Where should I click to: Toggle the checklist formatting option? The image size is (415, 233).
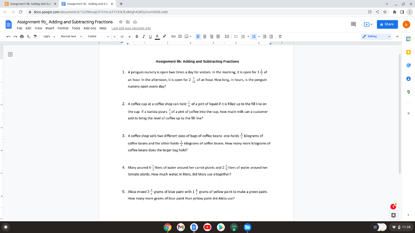point(236,36)
